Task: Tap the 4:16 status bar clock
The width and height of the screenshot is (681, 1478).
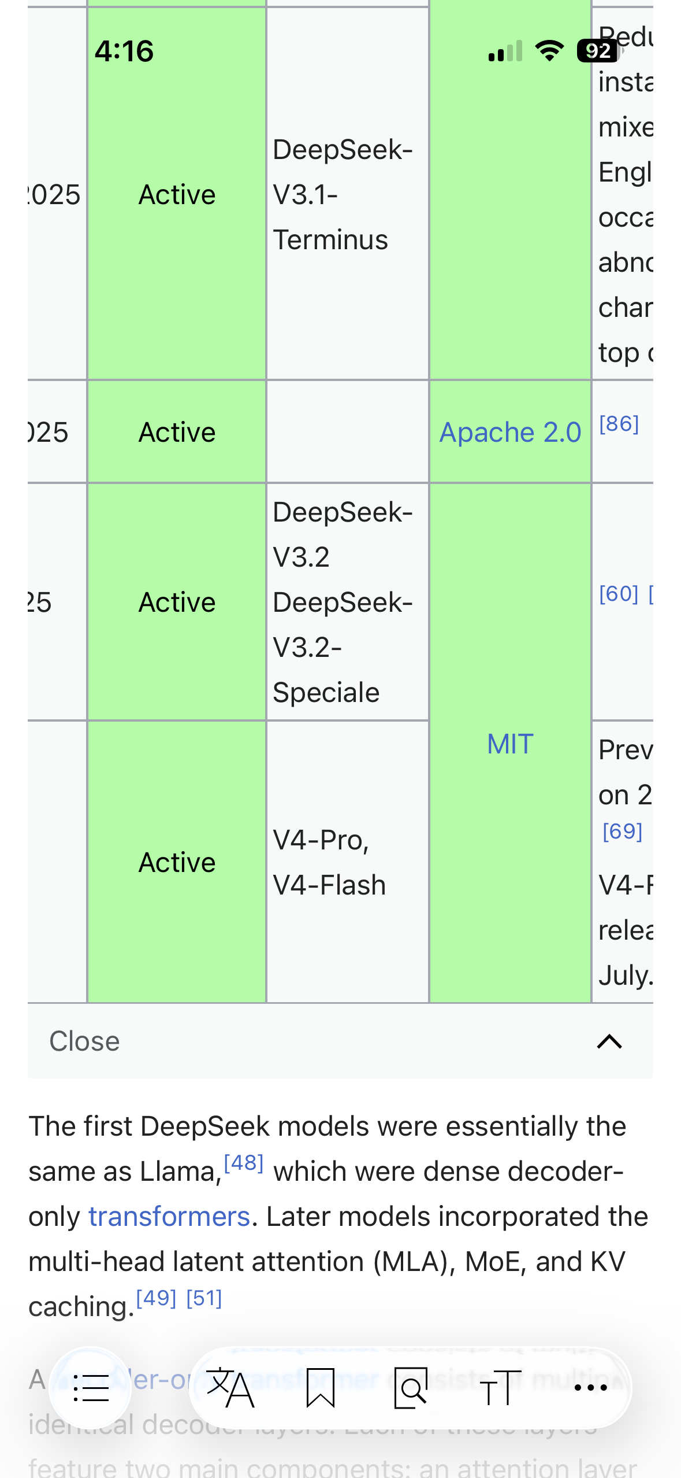Action: (124, 51)
